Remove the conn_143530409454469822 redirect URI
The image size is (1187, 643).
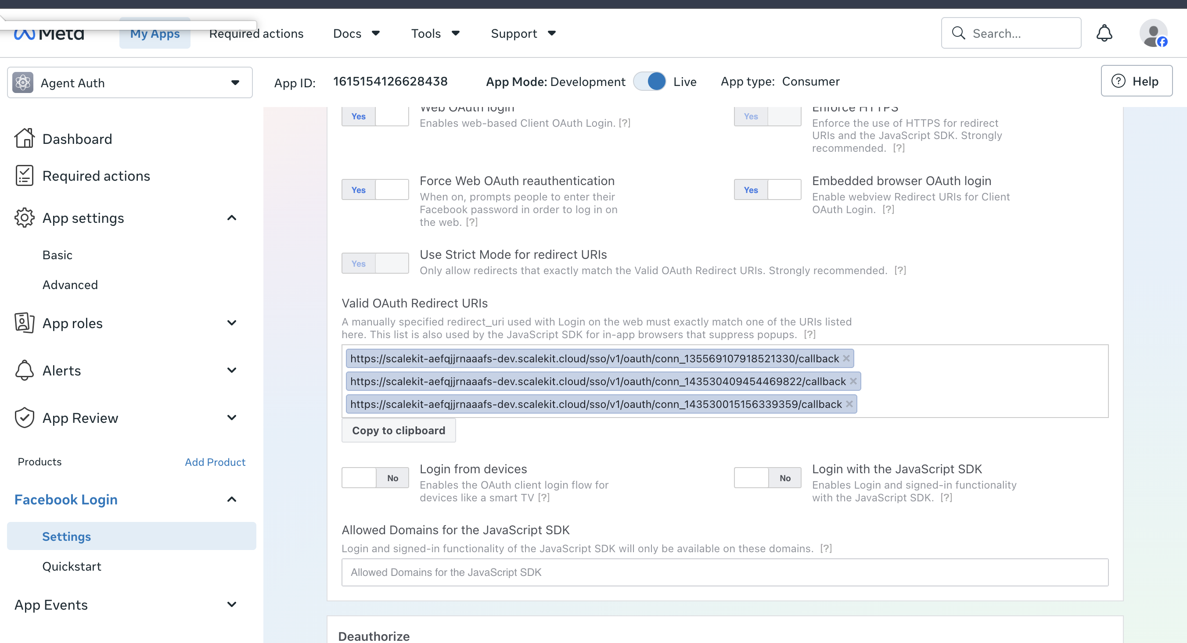point(853,381)
